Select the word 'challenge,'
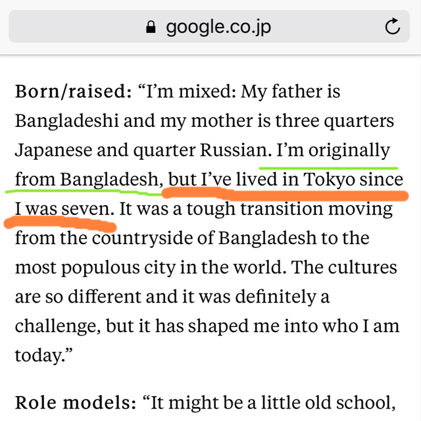421x421 pixels. tap(58, 326)
